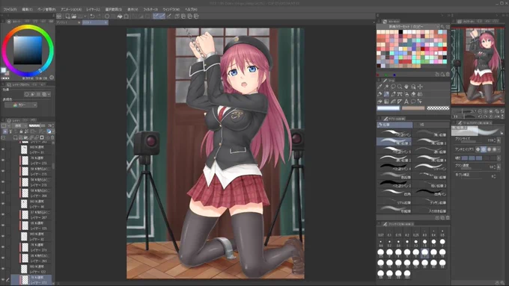Select the third hardness level block
The width and height of the screenshot is (509, 286).
pos(479,158)
